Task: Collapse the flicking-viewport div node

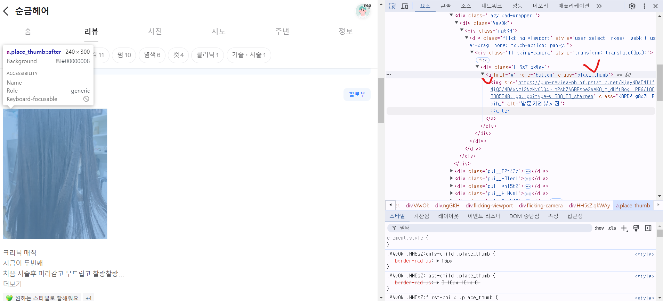Action: tap(467, 38)
